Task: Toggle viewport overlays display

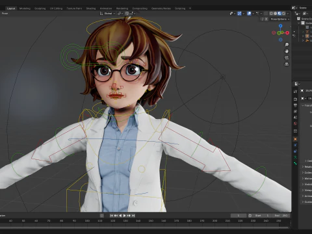Action: 249,14
